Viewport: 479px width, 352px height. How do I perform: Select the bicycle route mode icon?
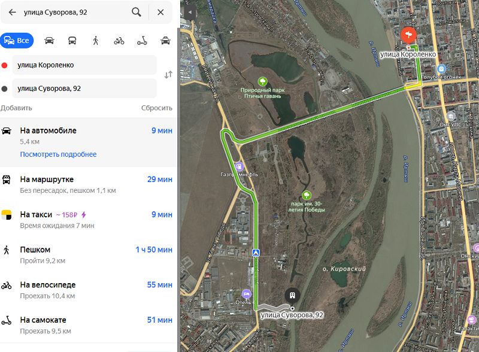click(119, 40)
